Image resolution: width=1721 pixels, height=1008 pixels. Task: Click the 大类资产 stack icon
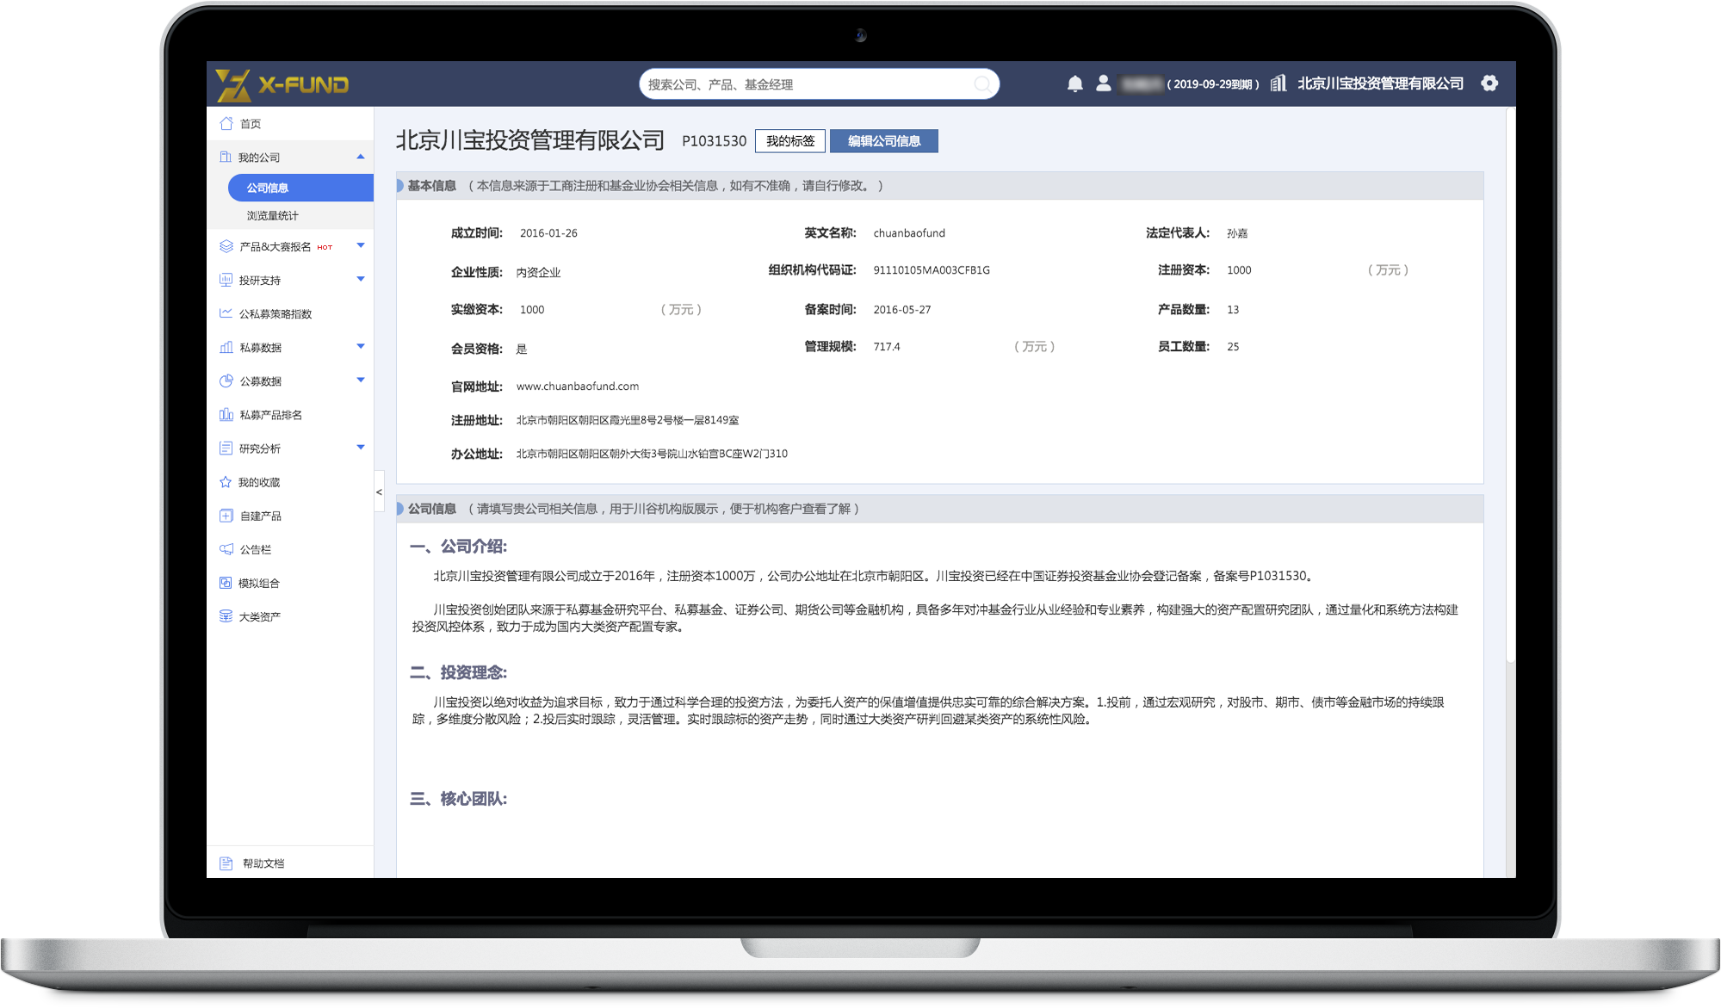tap(226, 616)
